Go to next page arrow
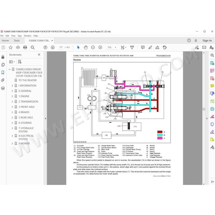This screenshot has width=215, height=215. pos(53,47)
